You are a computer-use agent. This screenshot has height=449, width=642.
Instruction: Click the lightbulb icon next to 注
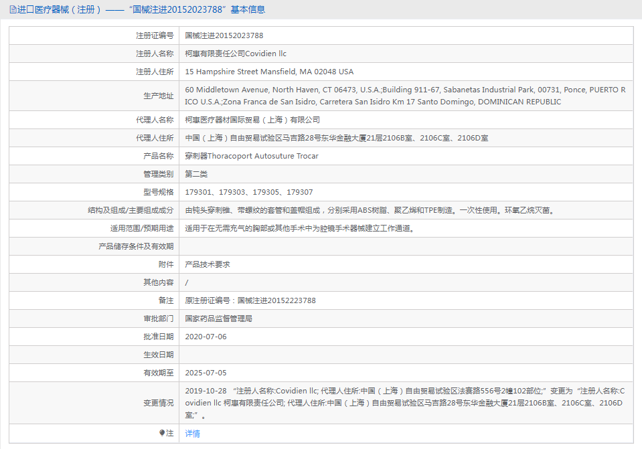pyautogui.click(x=162, y=433)
